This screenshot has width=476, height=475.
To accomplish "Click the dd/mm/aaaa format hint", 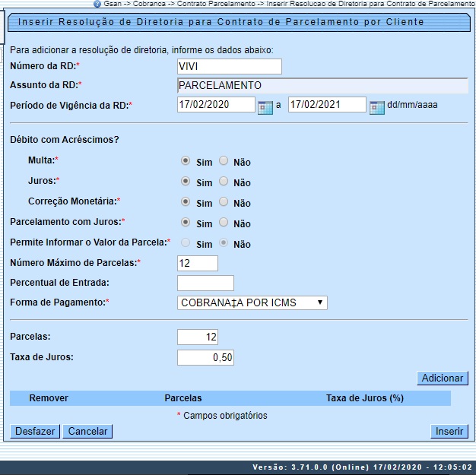I will pyautogui.click(x=412, y=105).
